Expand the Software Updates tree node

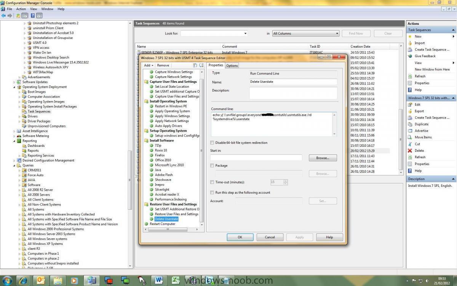(x=14, y=82)
